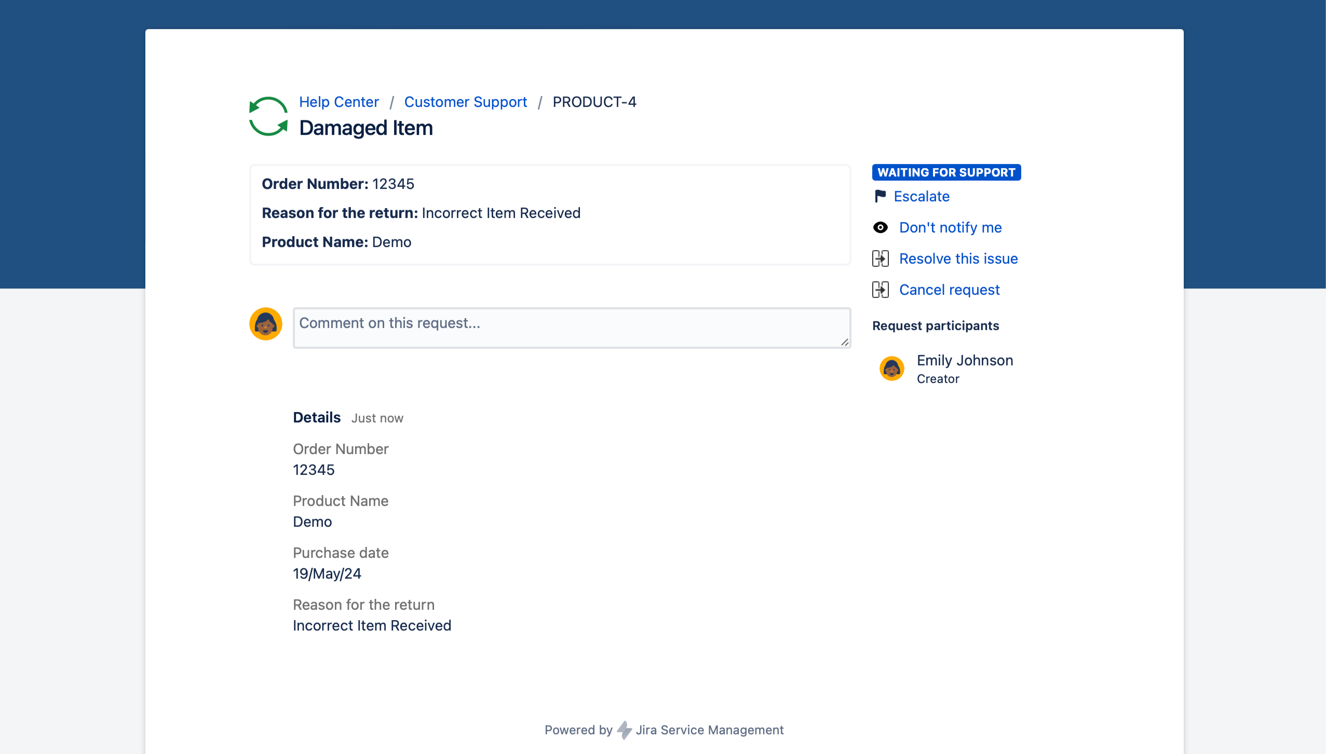Click the Emily Johnson participant name
Screen dimensions: 1326x754
[965, 360]
